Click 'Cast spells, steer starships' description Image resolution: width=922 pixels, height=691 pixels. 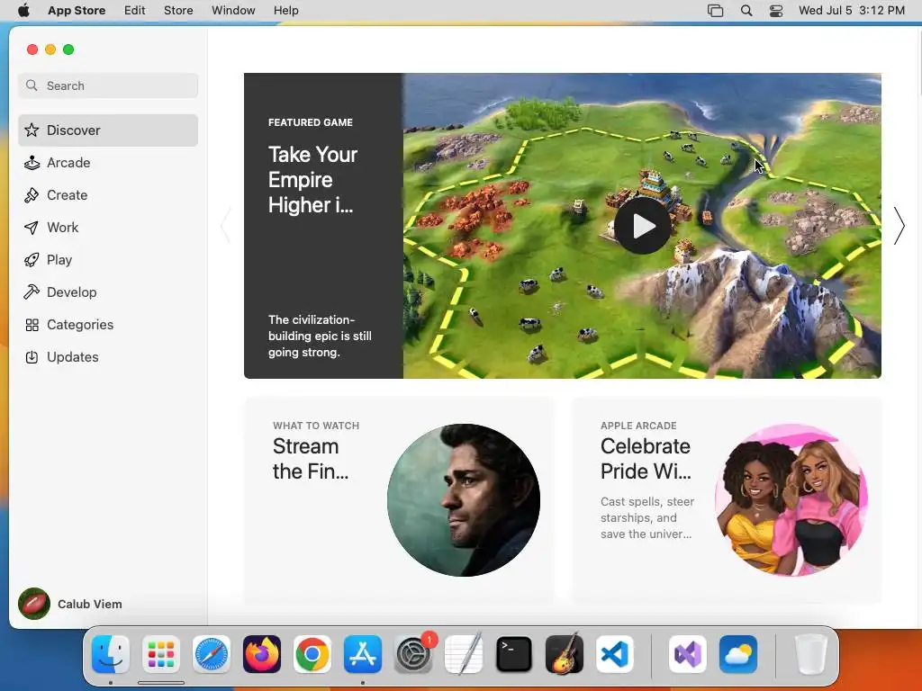coord(647,517)
